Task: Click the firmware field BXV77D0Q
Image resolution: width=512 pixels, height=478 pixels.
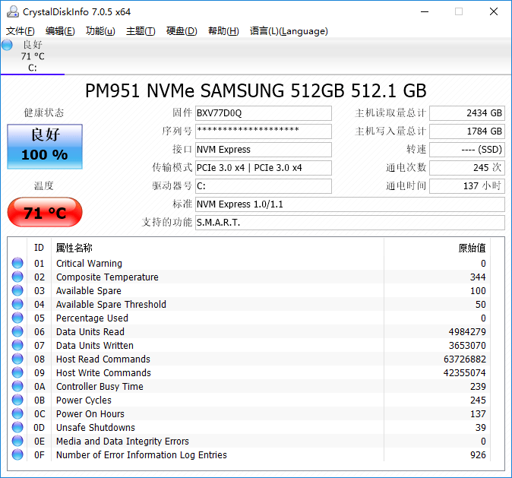Action: pyautogui.click(x=264, y=113)
